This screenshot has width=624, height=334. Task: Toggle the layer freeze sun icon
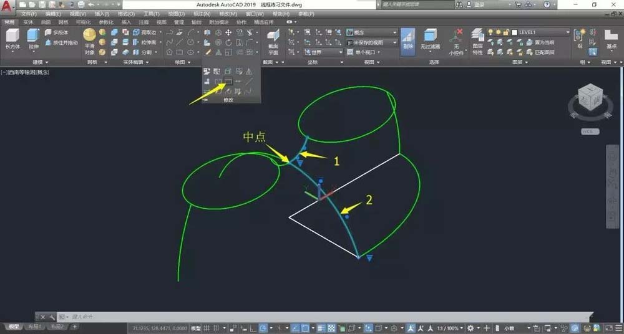pos(498,32)
